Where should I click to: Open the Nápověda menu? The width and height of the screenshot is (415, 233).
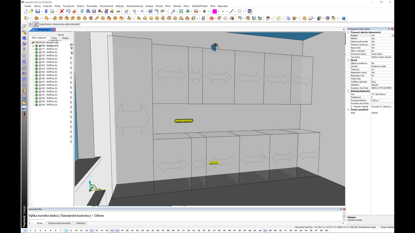223,6
